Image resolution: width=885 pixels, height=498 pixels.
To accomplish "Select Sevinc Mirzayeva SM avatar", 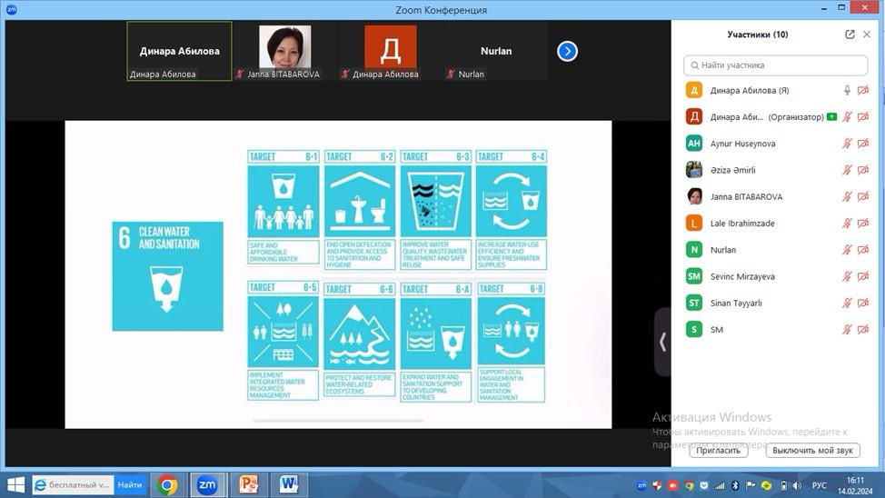I will (693, 276).
